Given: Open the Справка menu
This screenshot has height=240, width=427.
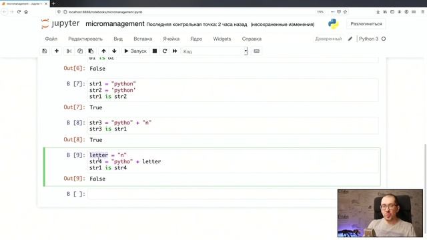Looking at the screenshot, I should (252, 39).
